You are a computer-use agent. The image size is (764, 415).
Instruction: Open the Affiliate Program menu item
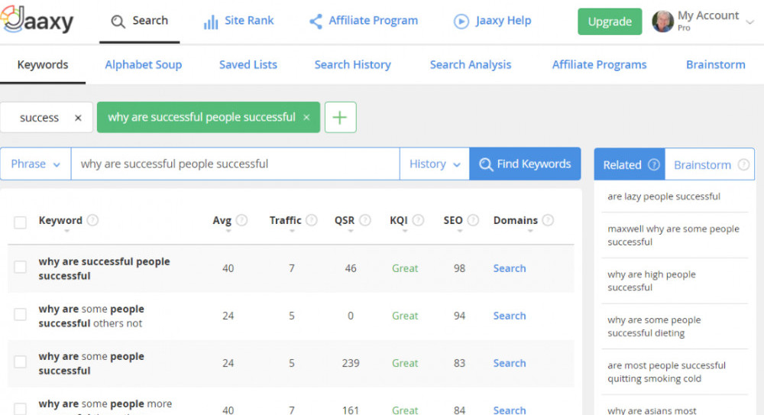364,21
